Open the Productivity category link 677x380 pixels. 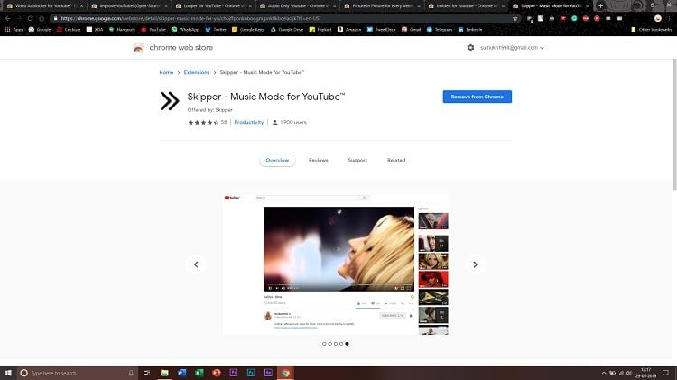click(249, 122)
